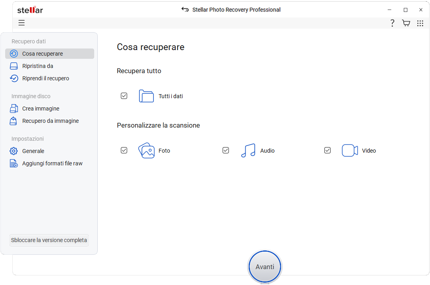Click Personalizzare la scansione heading
Image resolution: width=430 pixels, height=285 pixels.
click(158, 126)
